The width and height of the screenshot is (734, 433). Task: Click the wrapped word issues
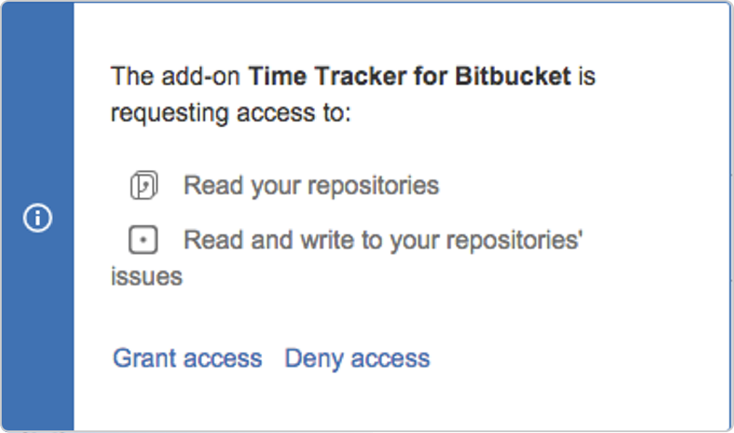click(x=147, y=277)
